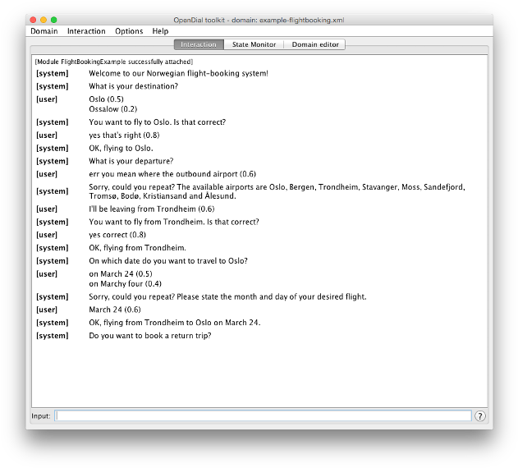Close the OpenDial toolkit window
The height and width of the screenshot is (468, 518).
pos(33,20)
